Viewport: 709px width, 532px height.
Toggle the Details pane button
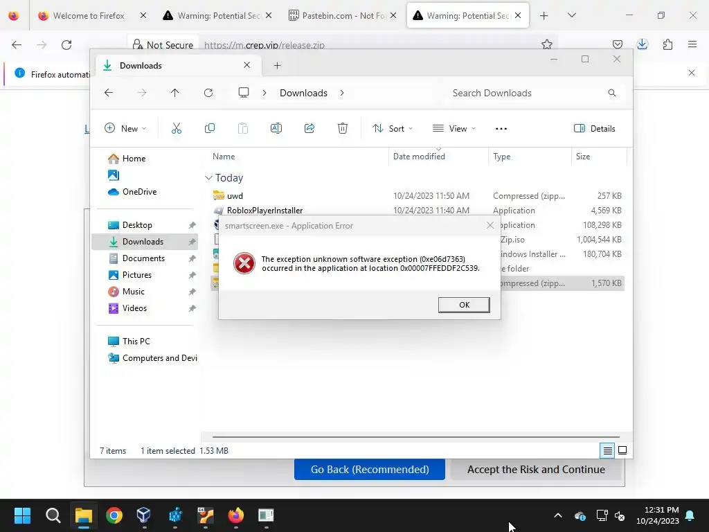(594, 128)
